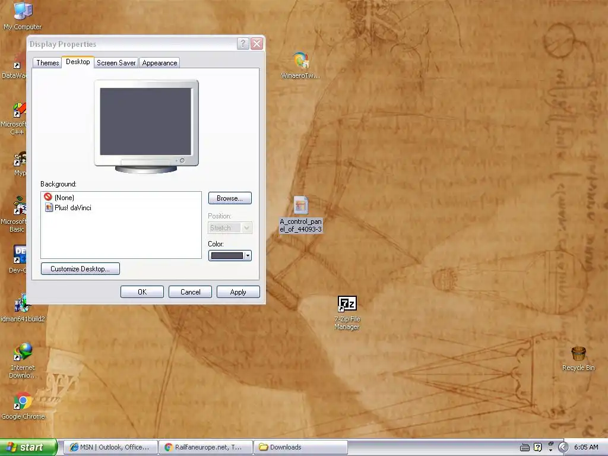The width and height of the screenshot is (608, 456).
Task: Switch to Downloads folder taskbar window
Action: (301, 447)
